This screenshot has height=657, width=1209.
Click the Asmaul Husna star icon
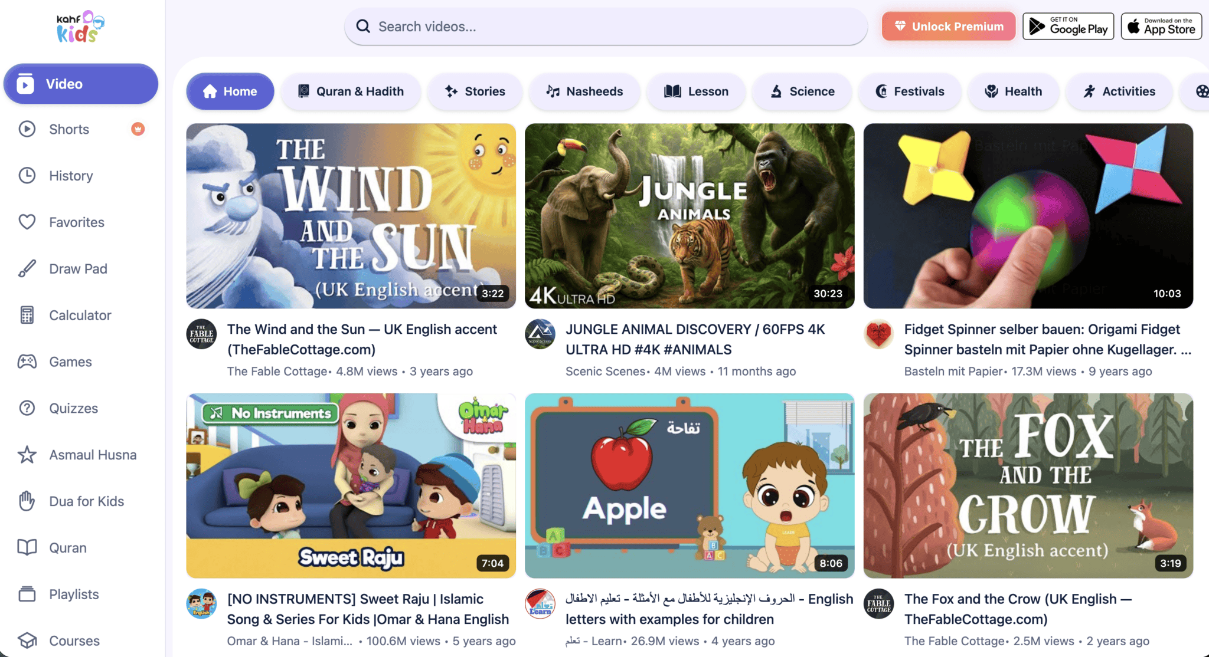click(27, 455)
